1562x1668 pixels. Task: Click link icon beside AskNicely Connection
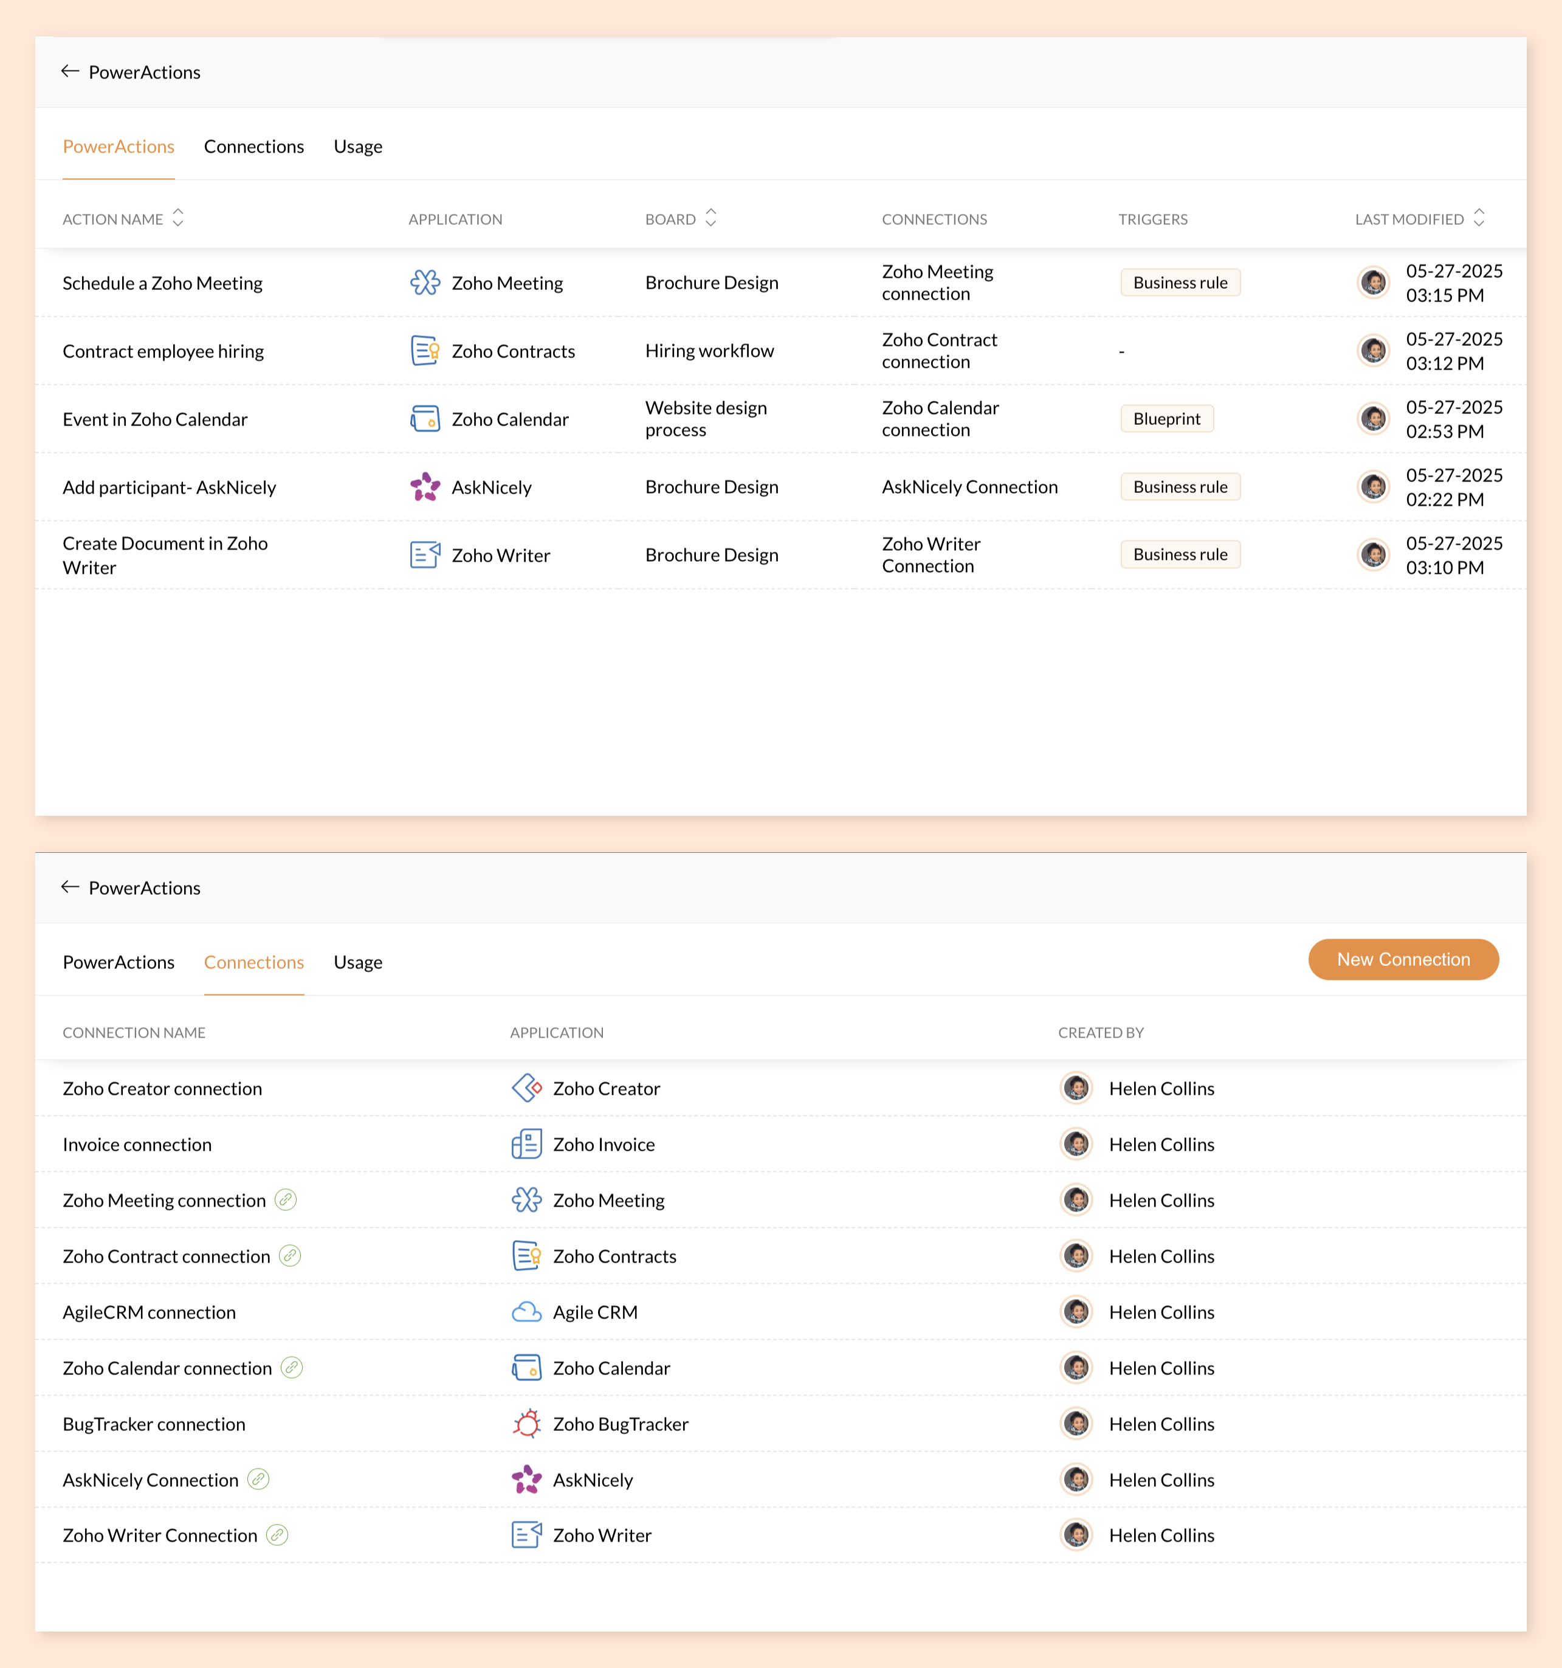[x=258, y=1479]
